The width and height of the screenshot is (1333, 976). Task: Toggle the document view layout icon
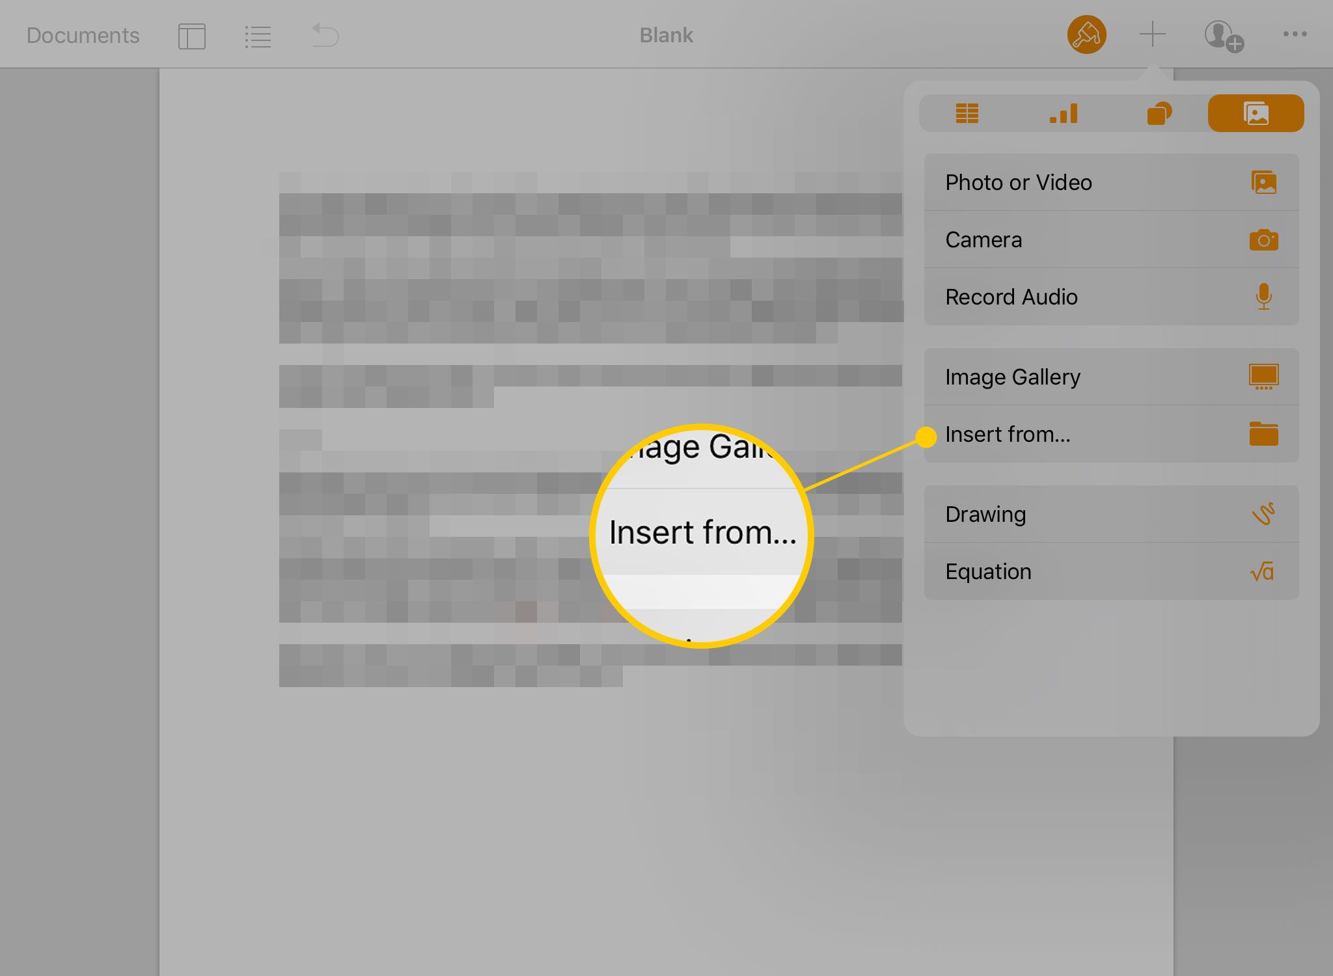191,35
